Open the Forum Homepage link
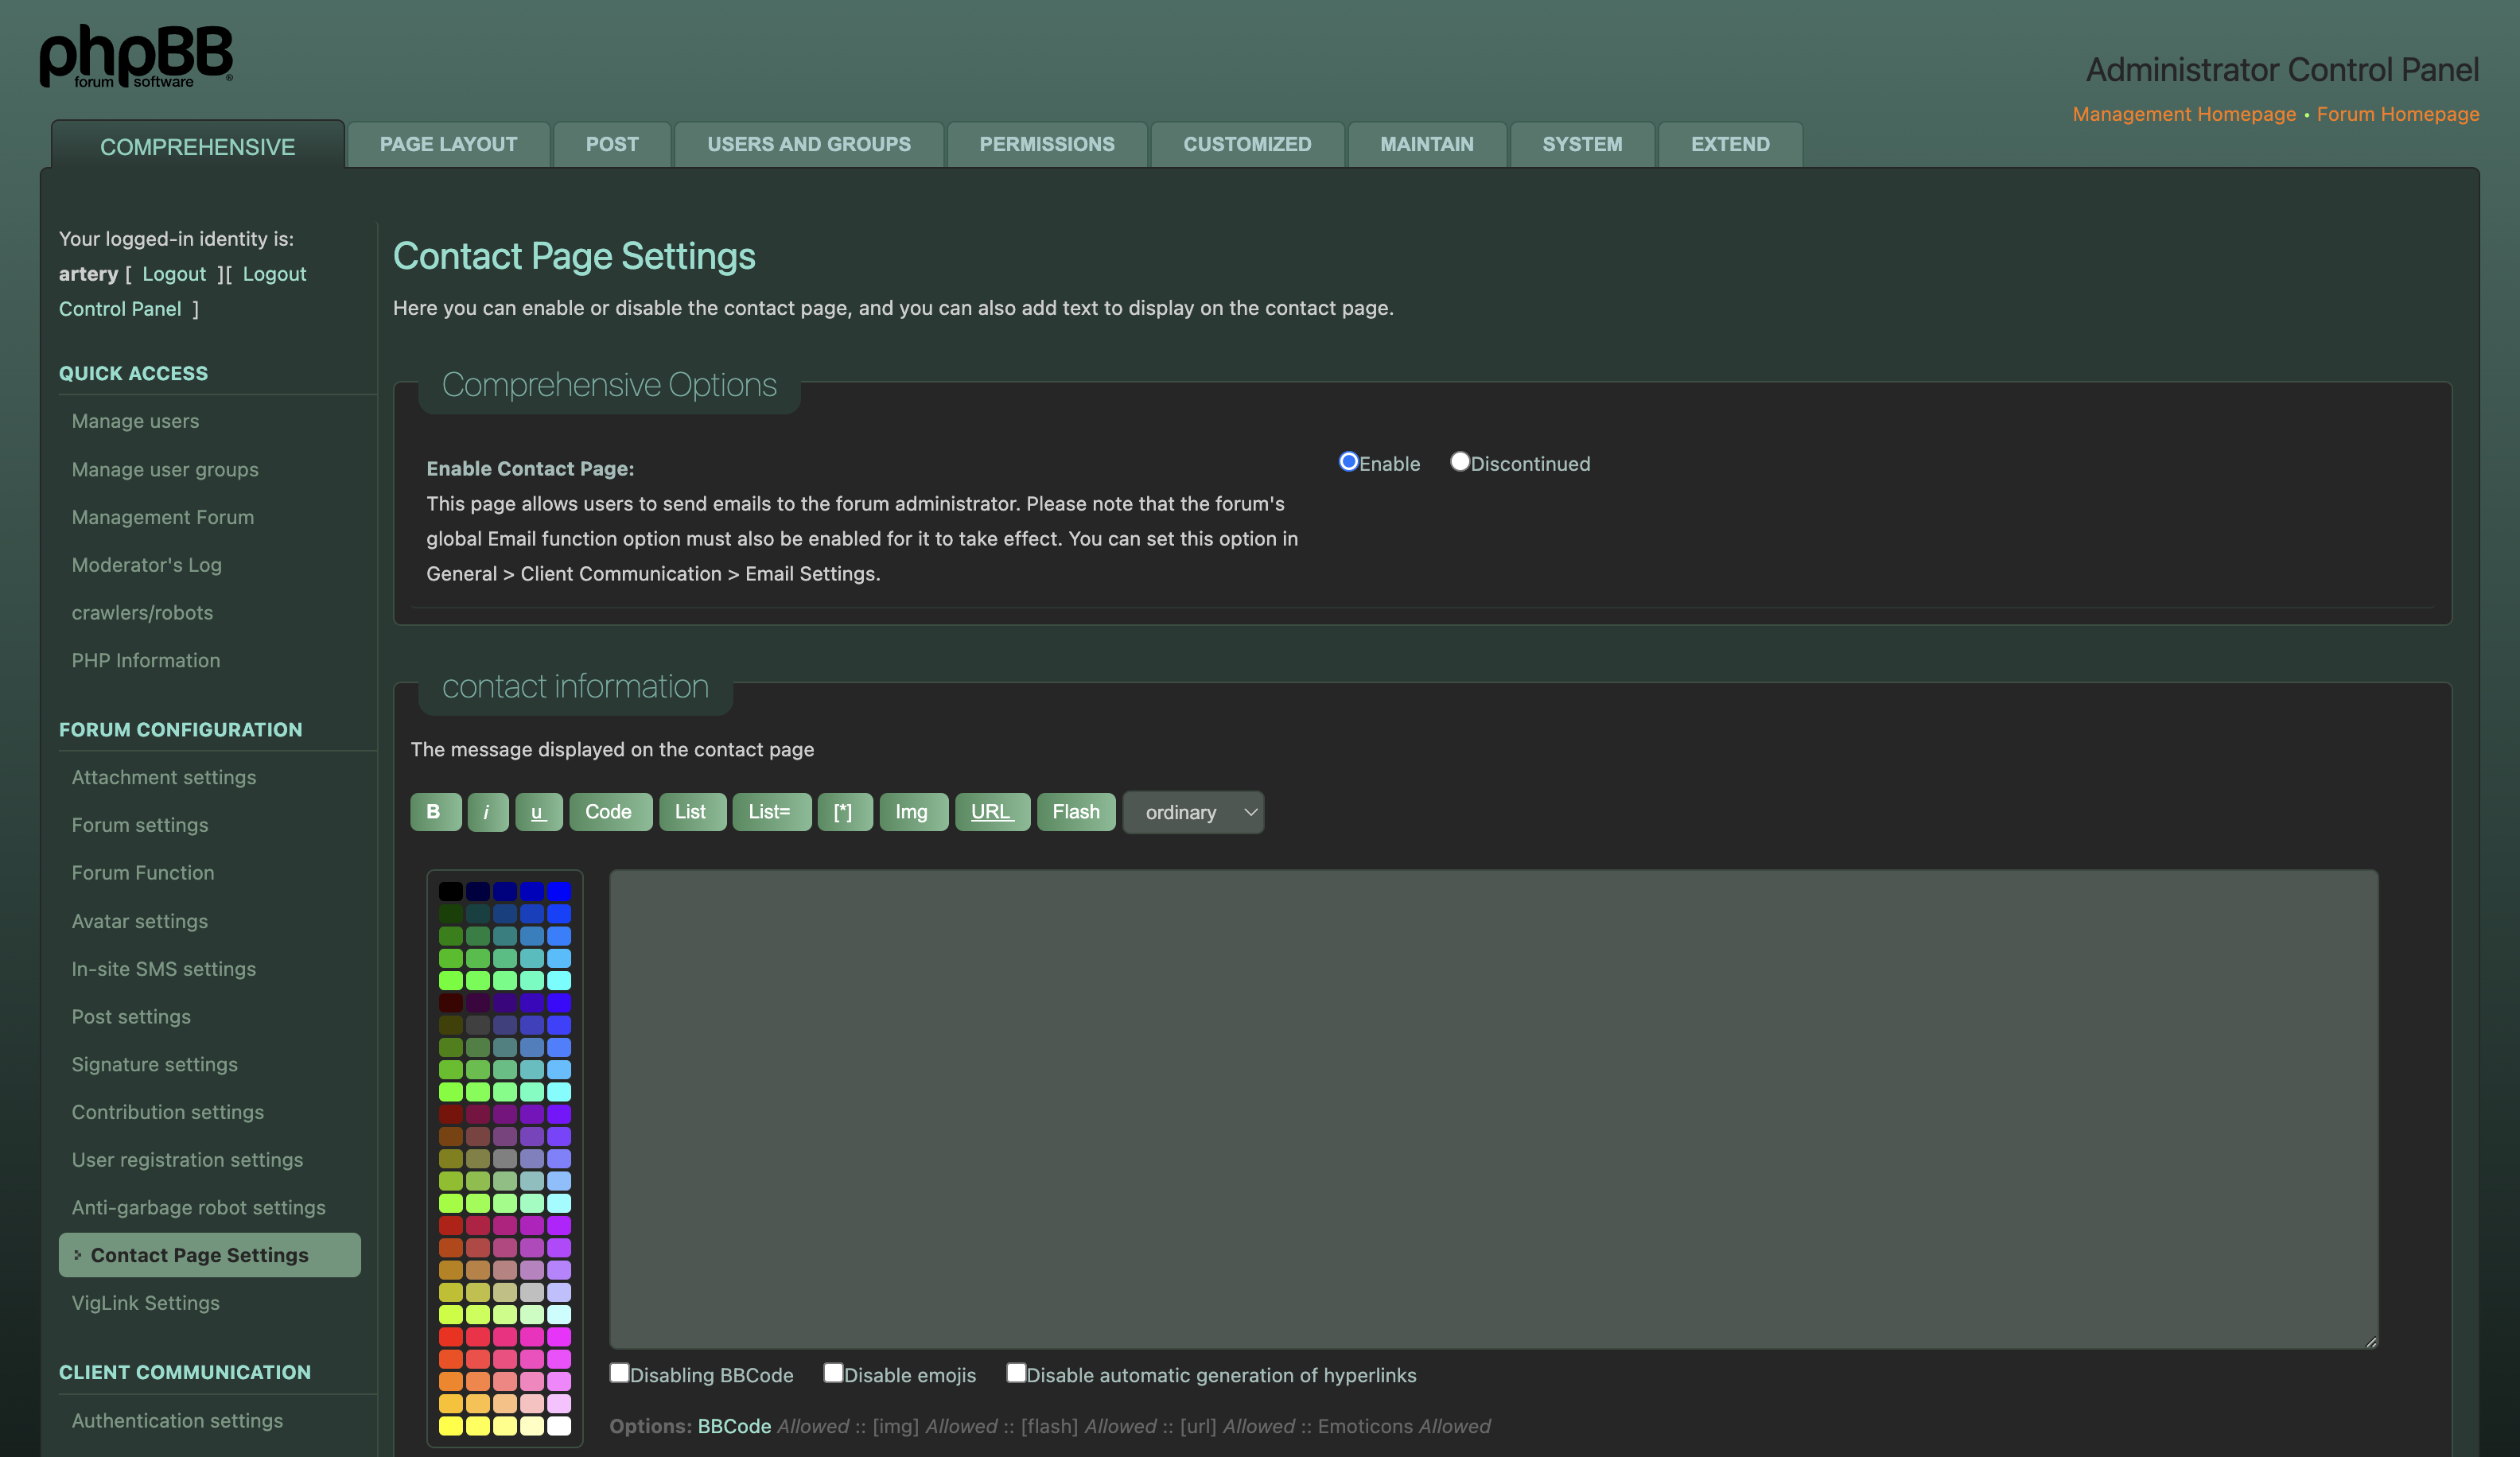Viewport: 2520px width, 1457px height. tap(2397, 114)
